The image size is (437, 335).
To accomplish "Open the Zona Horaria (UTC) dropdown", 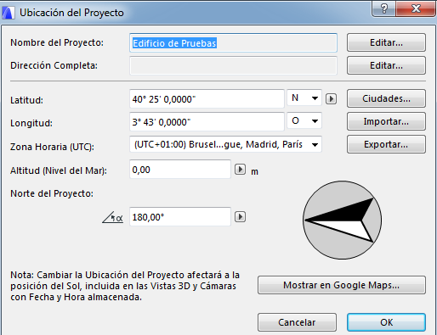I will pos(225,144).
